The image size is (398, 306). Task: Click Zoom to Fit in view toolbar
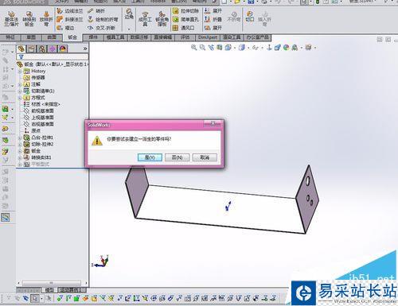[194, 48]
